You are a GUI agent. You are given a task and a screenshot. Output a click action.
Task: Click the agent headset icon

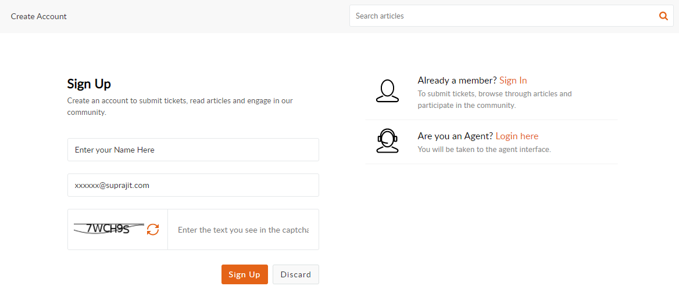387,141
